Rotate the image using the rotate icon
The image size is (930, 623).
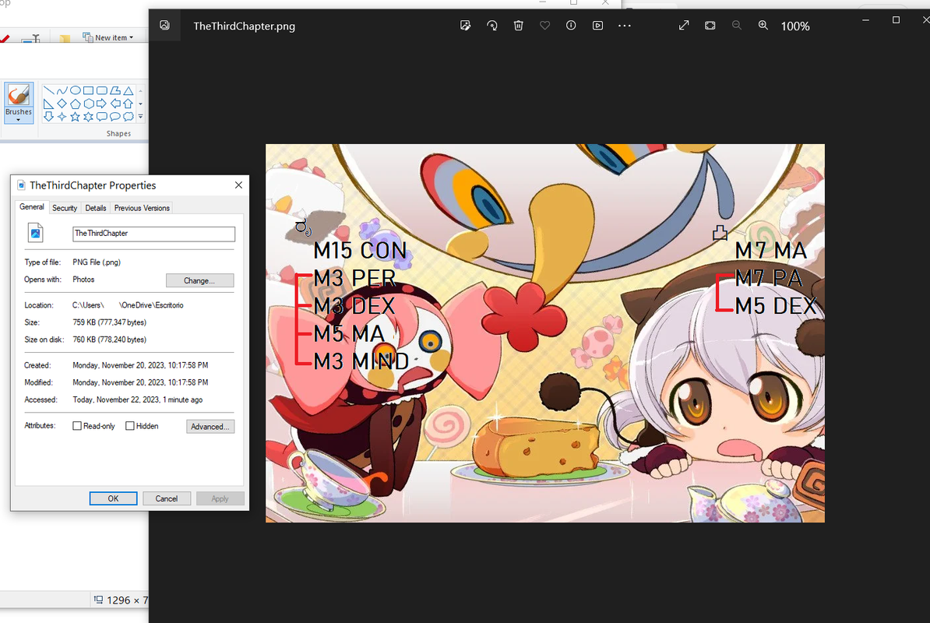tap(491, 26)
